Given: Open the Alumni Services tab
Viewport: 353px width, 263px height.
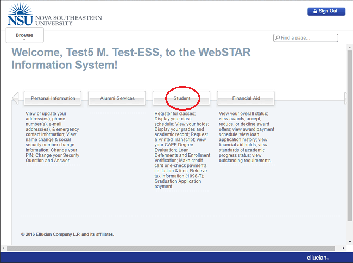Looking at the screenshot, I should (117, 98).
